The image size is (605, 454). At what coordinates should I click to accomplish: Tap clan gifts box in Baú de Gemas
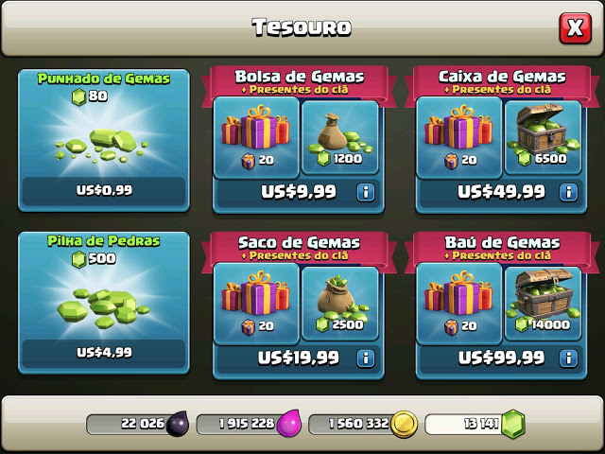[x=459, y=304]
